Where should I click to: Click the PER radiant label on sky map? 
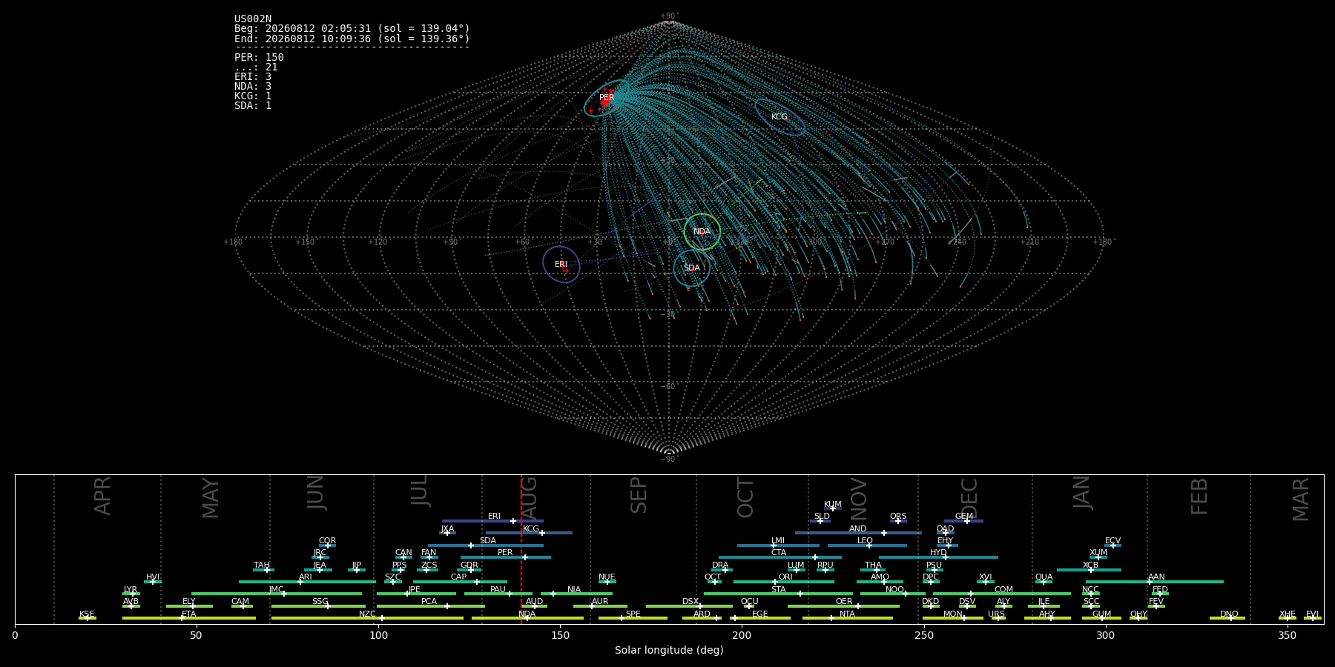607,98
